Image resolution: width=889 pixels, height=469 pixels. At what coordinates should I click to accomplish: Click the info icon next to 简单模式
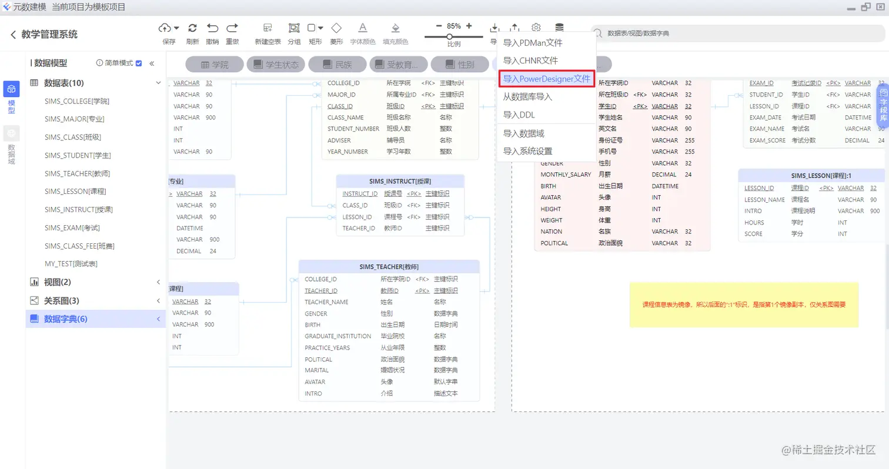pyautogui.click(x=99, y=63)
